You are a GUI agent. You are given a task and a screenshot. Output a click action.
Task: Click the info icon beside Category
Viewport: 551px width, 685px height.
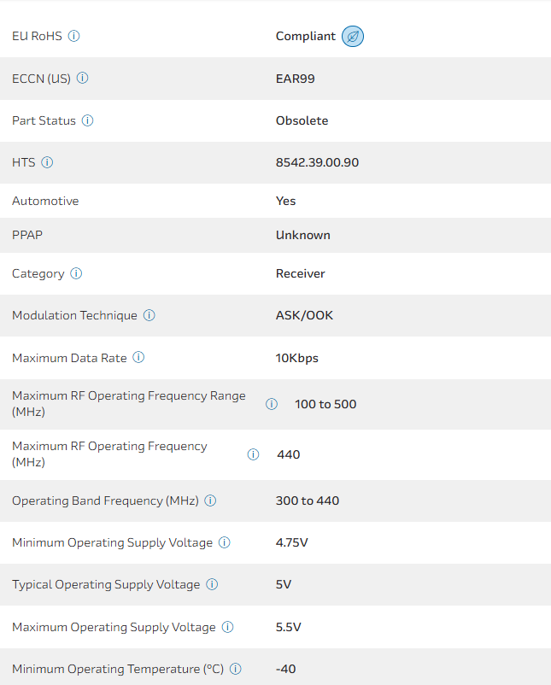coord(76,273)
